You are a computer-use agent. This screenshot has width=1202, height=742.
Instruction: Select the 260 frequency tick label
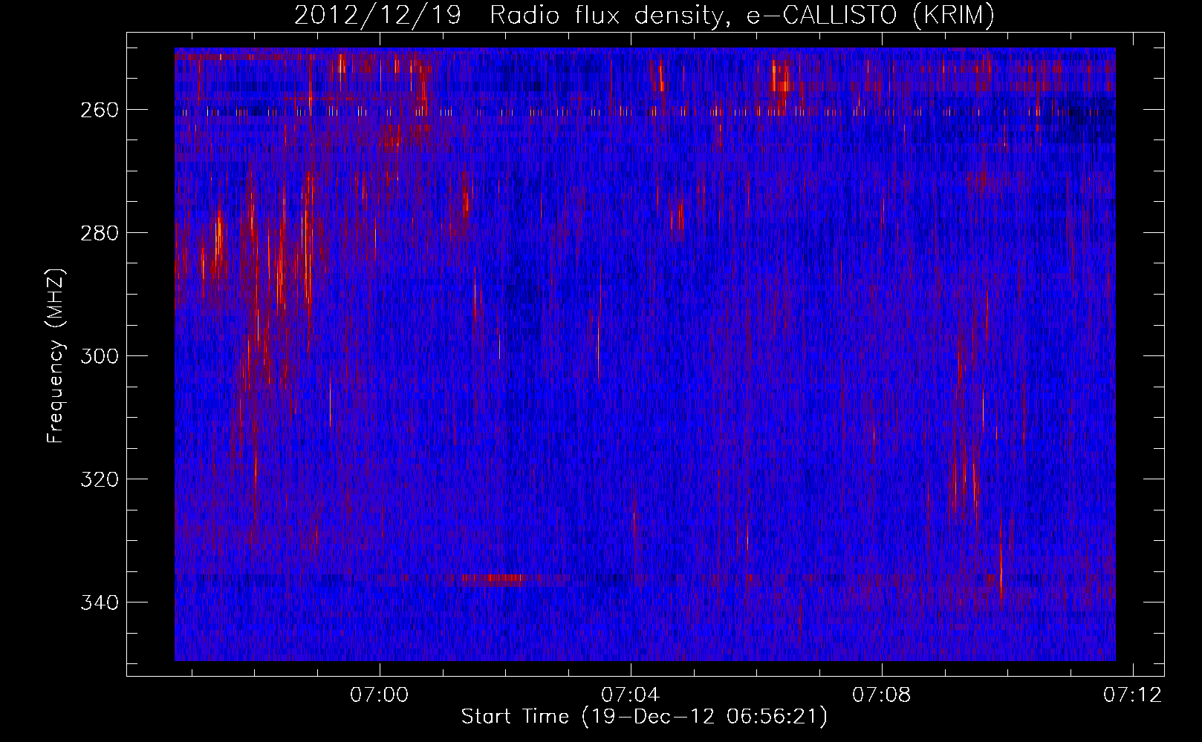point(99,111)
